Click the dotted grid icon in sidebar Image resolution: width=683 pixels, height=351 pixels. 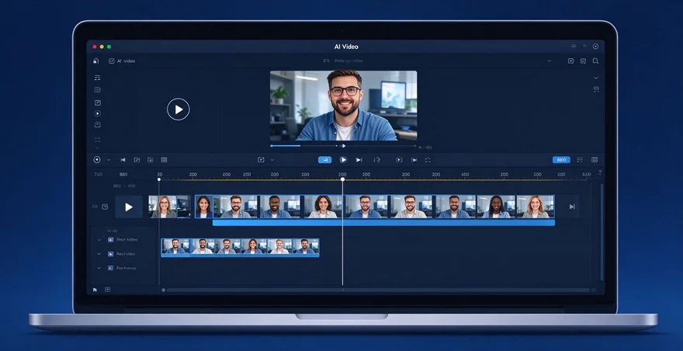[x=97, y=140]
